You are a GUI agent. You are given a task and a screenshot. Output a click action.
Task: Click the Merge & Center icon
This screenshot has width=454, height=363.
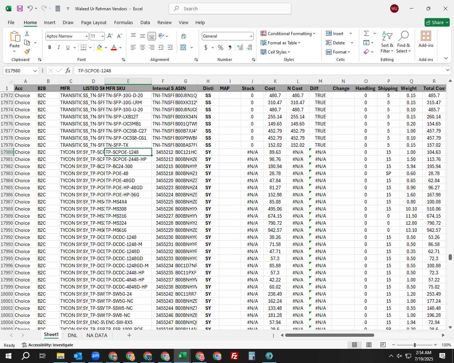point(183,47)
